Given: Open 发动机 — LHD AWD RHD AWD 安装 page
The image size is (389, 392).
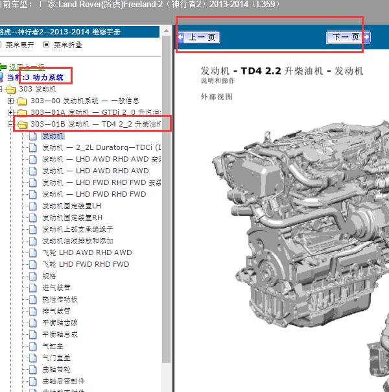Looking at the screenshot, I should tap(101, 159).
